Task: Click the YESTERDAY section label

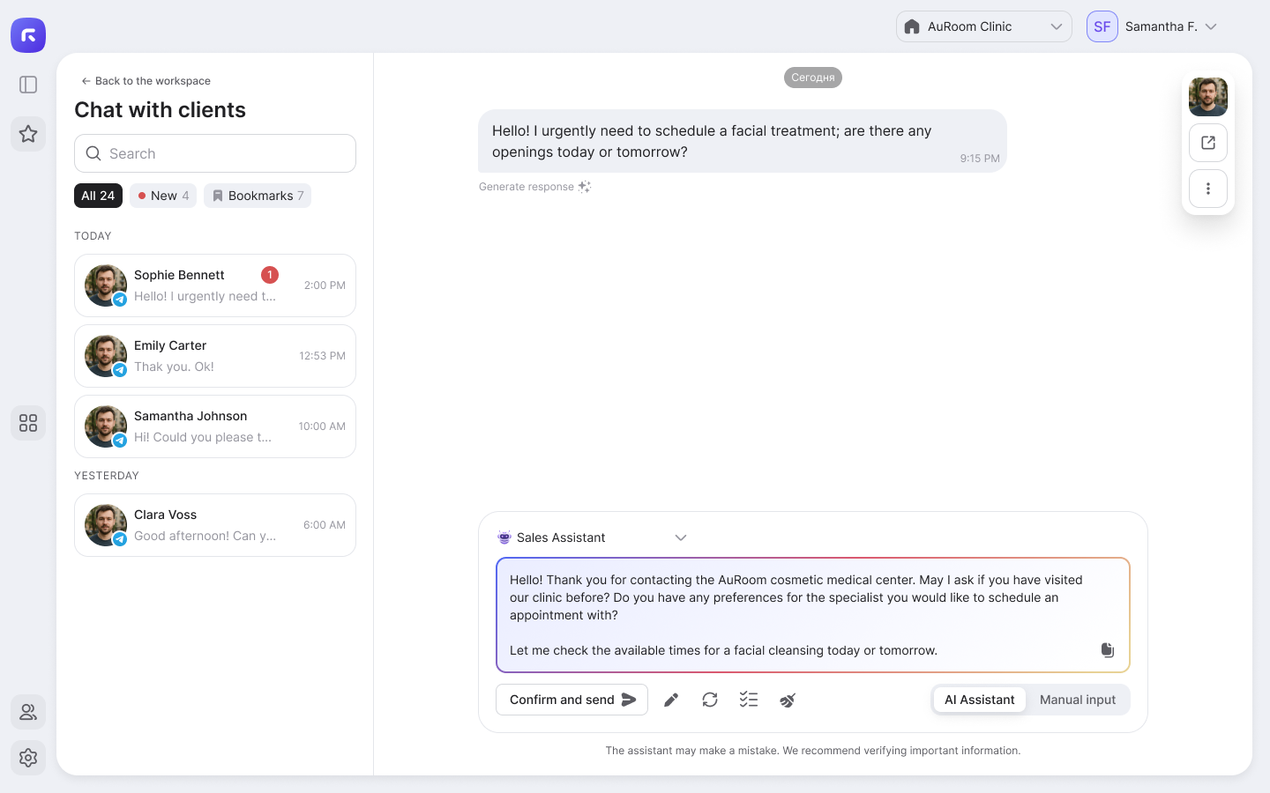Action: [x=107, y=476]
